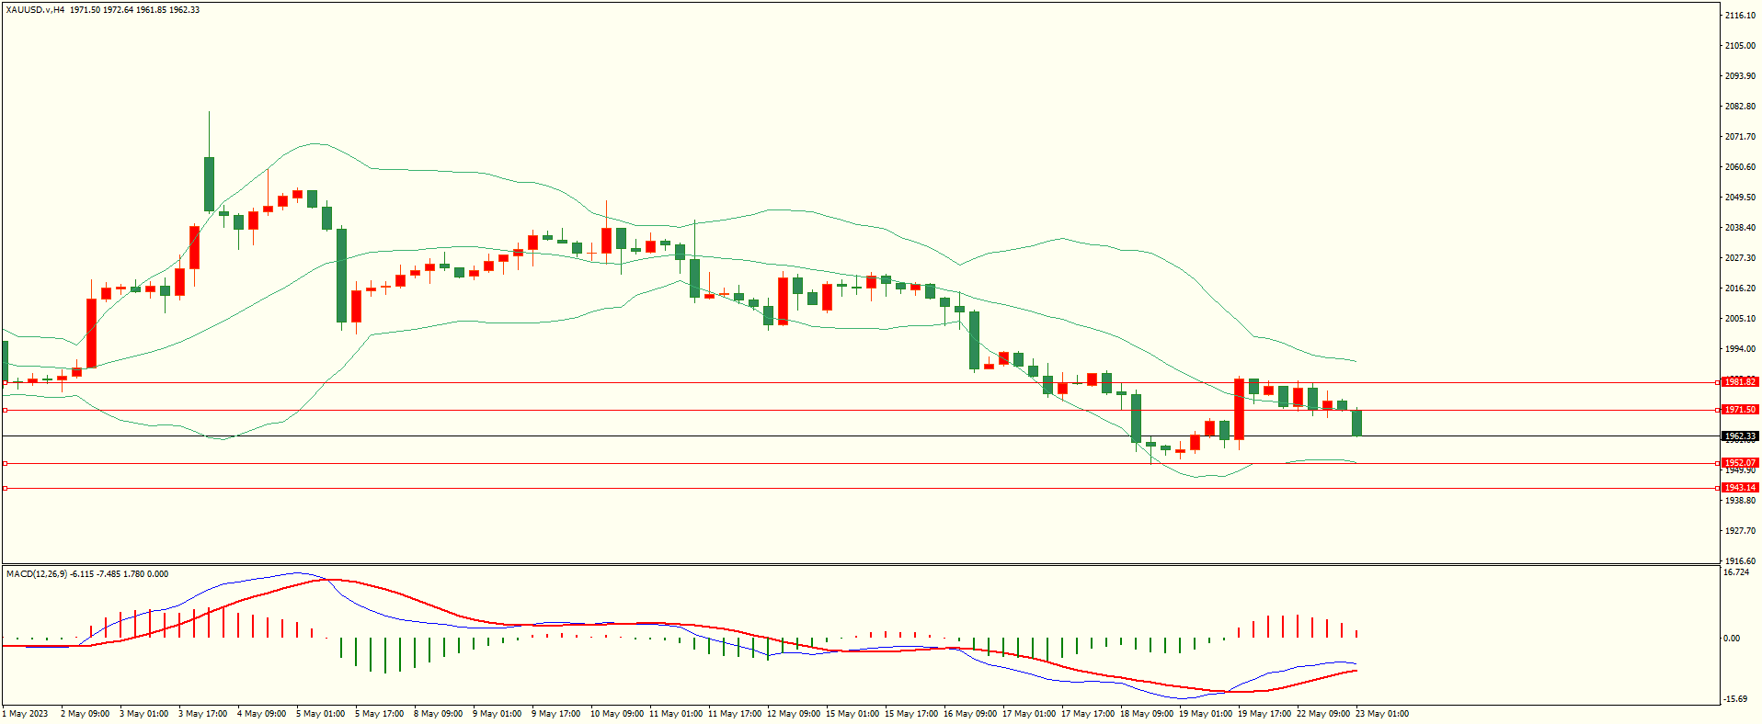Click the 1 May 2023 date label
1762x724 pixels.
[26, 714]
